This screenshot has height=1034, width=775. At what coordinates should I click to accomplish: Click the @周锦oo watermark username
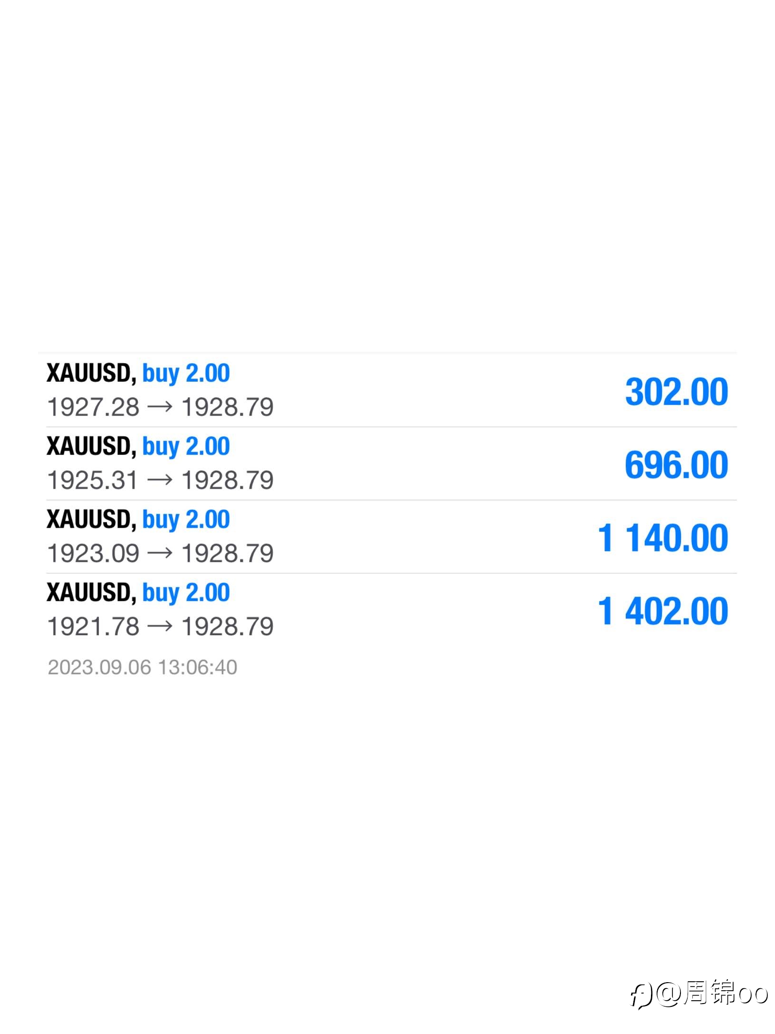coord(712,994)
